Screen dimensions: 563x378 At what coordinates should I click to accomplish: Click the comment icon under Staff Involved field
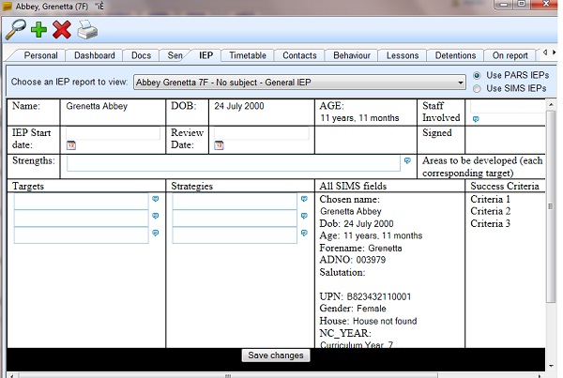pos(476,119)
